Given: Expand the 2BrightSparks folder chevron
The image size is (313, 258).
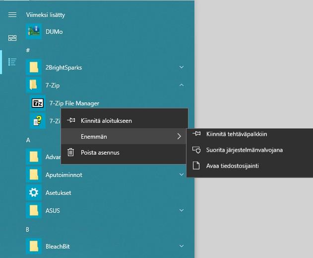Looking at the screenshot, I should pyautogui.click(x=182, y=67).
